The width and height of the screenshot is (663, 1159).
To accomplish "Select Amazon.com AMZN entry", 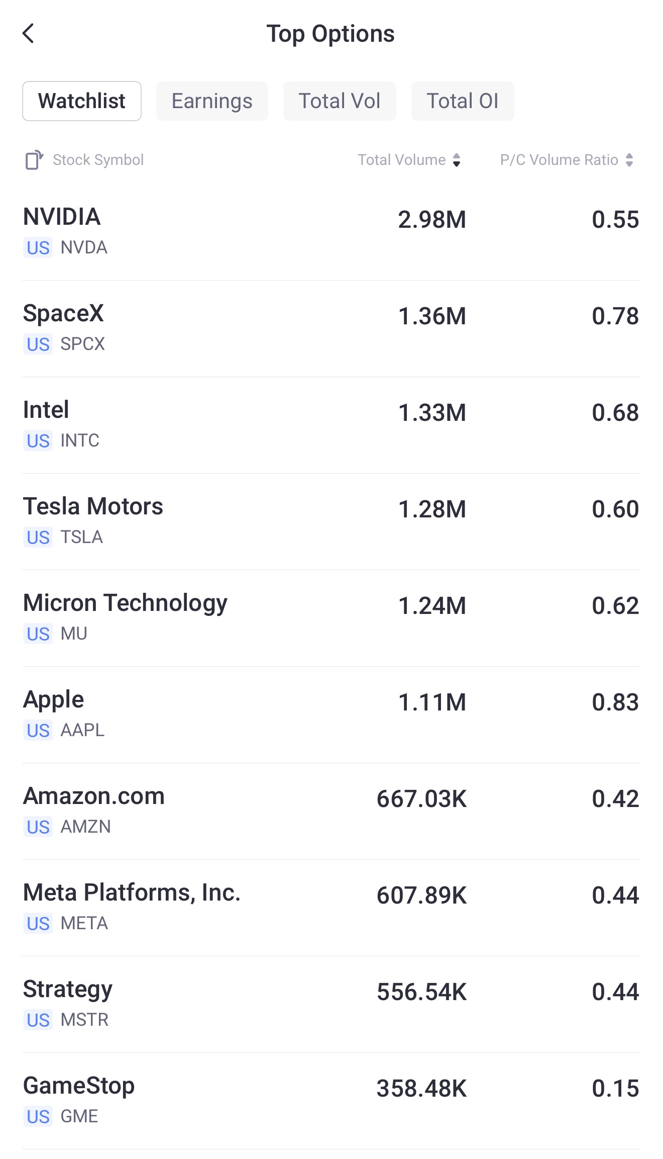I will tap(331, 812).
